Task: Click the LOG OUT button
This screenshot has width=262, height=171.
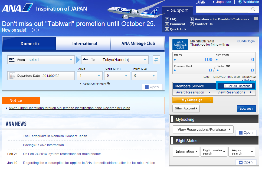Action: click(246, 109)
